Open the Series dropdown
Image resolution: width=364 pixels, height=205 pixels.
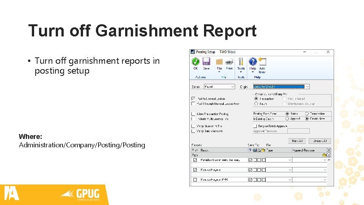[x=232, y=87]
